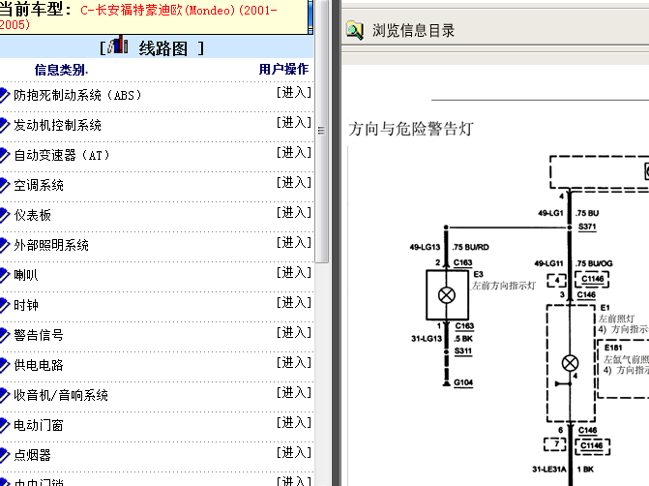Open [进入] for 发动机控制系统

coord(294,122)
